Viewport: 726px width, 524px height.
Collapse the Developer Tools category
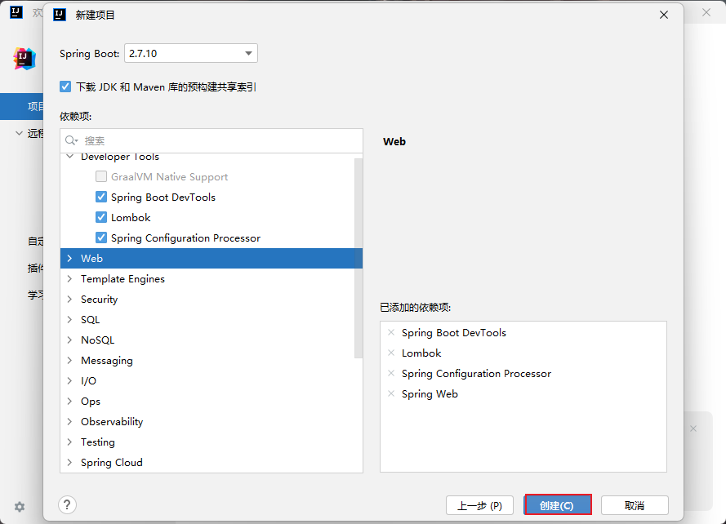coord(70,157)
